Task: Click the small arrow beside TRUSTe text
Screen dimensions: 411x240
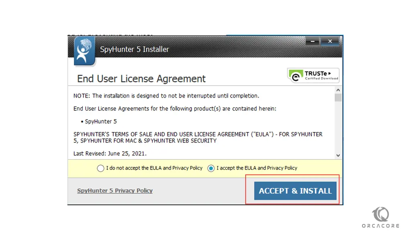Action: tap(330, 73)
